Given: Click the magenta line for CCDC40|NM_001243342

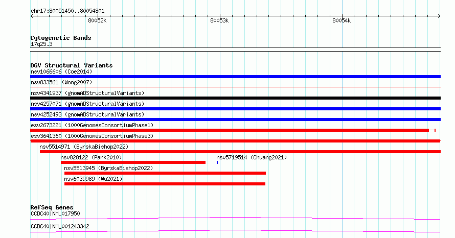Looking at the screenshot, I should (x=235, y=231).
